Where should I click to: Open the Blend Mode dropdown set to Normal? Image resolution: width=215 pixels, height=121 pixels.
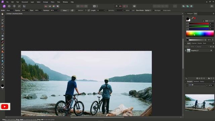(x=148, y=10)
